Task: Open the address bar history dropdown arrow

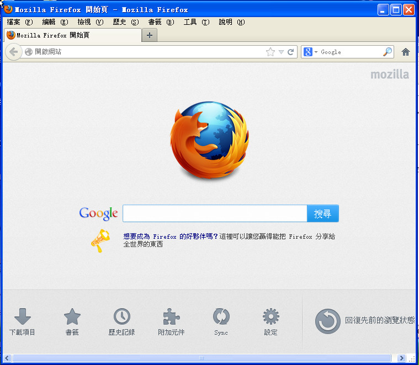Action: 281,52
